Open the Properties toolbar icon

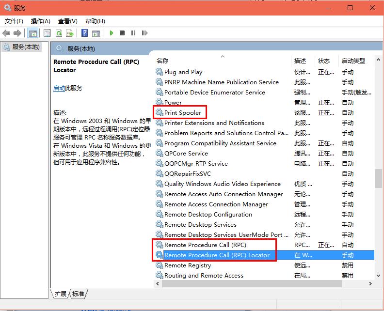point(47,33)
